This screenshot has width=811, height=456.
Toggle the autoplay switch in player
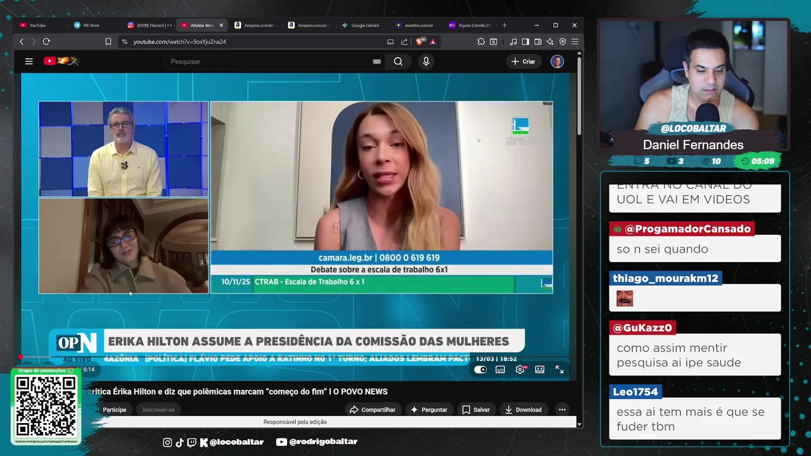pos(480,370)
